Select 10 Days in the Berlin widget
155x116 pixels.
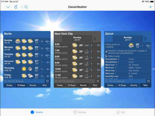tap(21, 85)
